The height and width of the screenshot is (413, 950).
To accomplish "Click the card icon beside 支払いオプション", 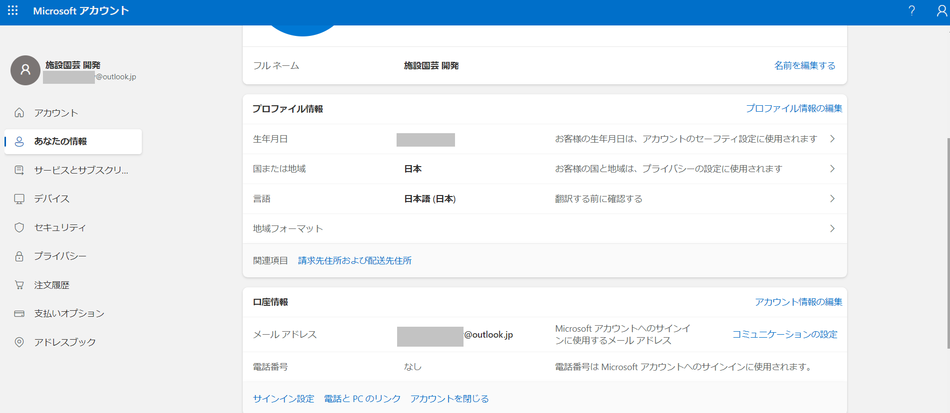I will point(19,314).
